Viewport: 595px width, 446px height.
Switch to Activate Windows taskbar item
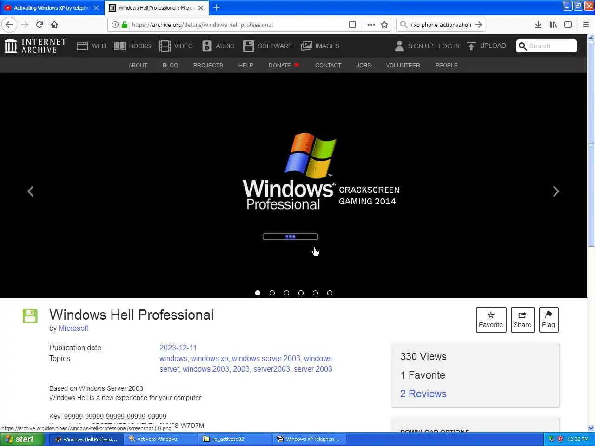(x=161, y=439)
